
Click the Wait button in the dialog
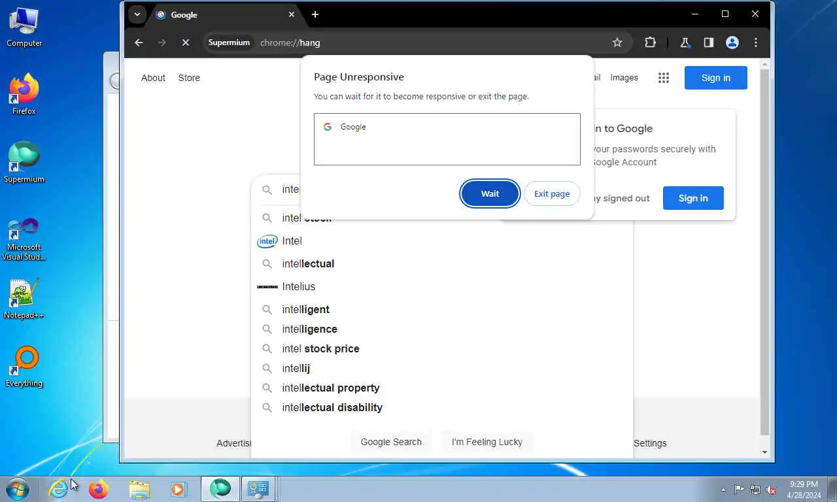[490, 193]
